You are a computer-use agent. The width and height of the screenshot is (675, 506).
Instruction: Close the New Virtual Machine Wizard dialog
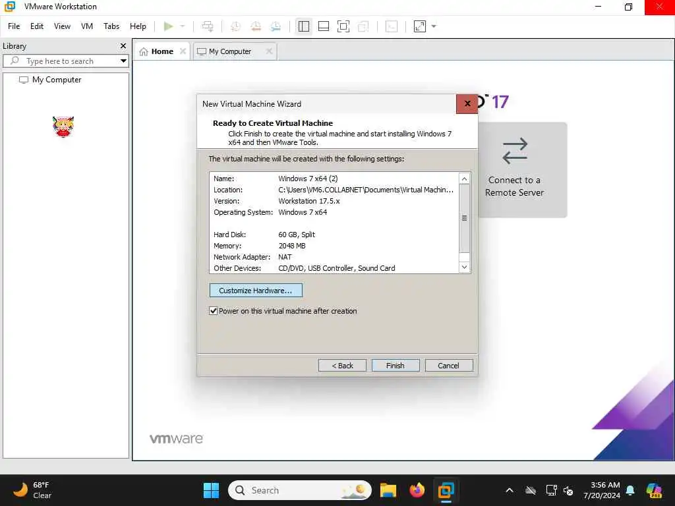(467, 103)
